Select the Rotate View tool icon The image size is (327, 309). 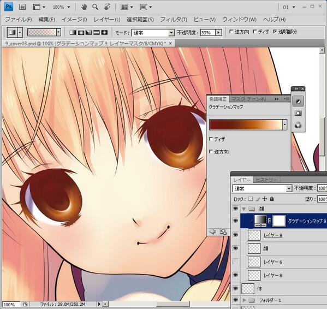tap(107, 7)
